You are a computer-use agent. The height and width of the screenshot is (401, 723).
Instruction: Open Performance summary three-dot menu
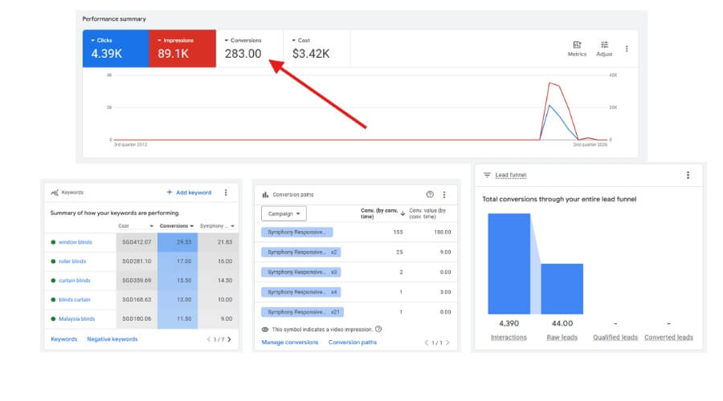point(626,48)
